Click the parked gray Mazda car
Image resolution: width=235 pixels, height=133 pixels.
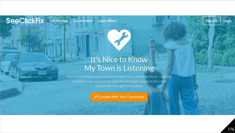pos(34,66)
